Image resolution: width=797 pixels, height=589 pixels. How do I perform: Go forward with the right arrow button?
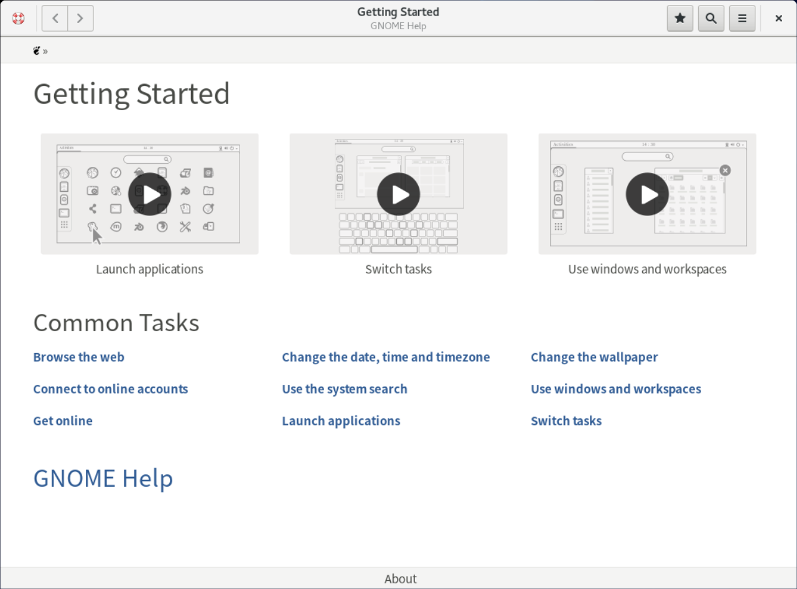(80, 19)
